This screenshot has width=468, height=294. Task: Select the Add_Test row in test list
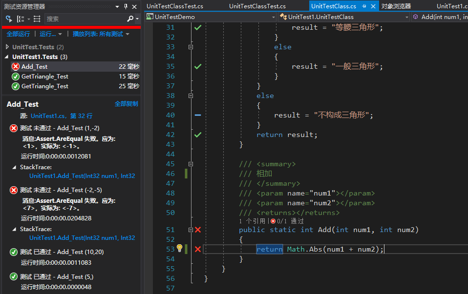click(x=75, y=66)
